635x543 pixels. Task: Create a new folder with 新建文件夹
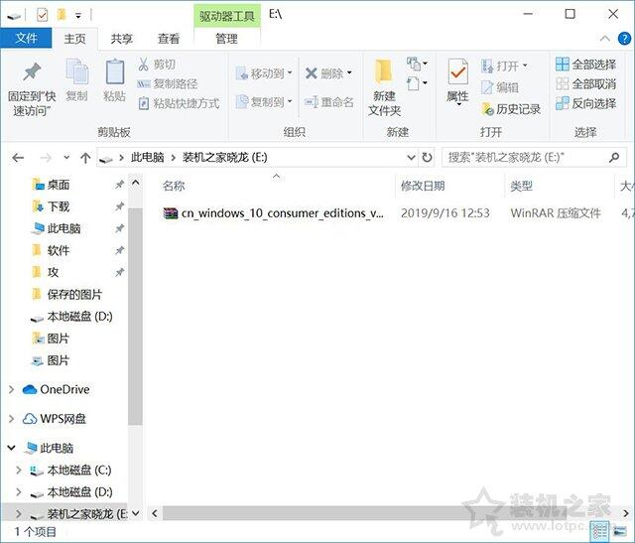384,88
